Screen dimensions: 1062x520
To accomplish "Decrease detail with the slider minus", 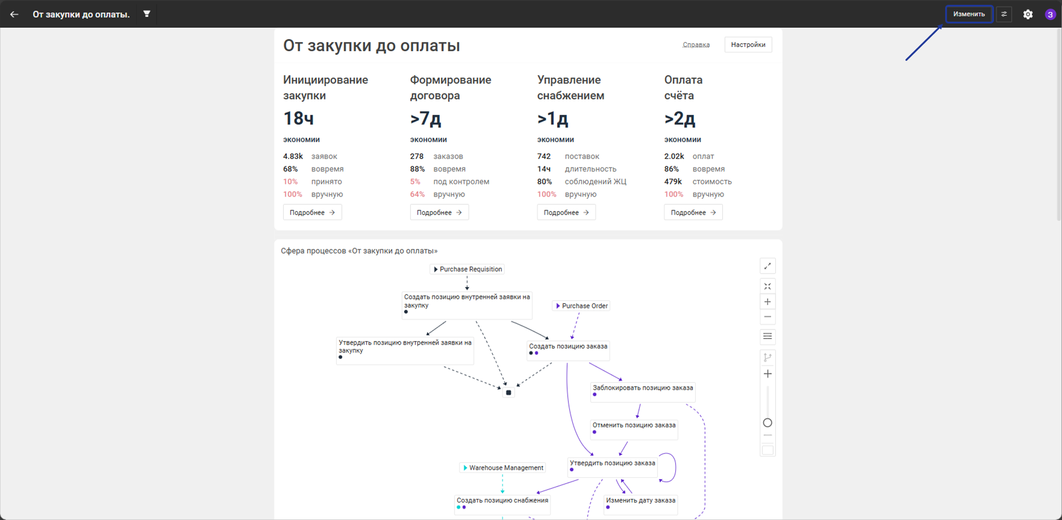I will pos(767,435).
